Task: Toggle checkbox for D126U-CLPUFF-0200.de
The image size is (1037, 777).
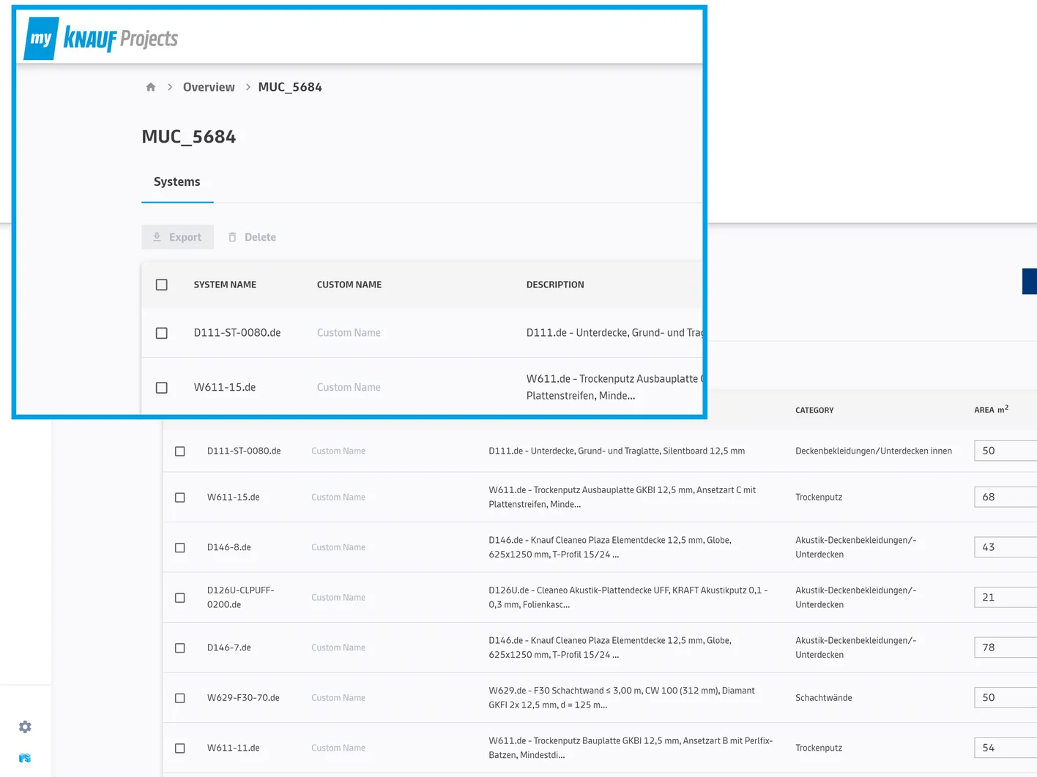Action: pos(180,598)
